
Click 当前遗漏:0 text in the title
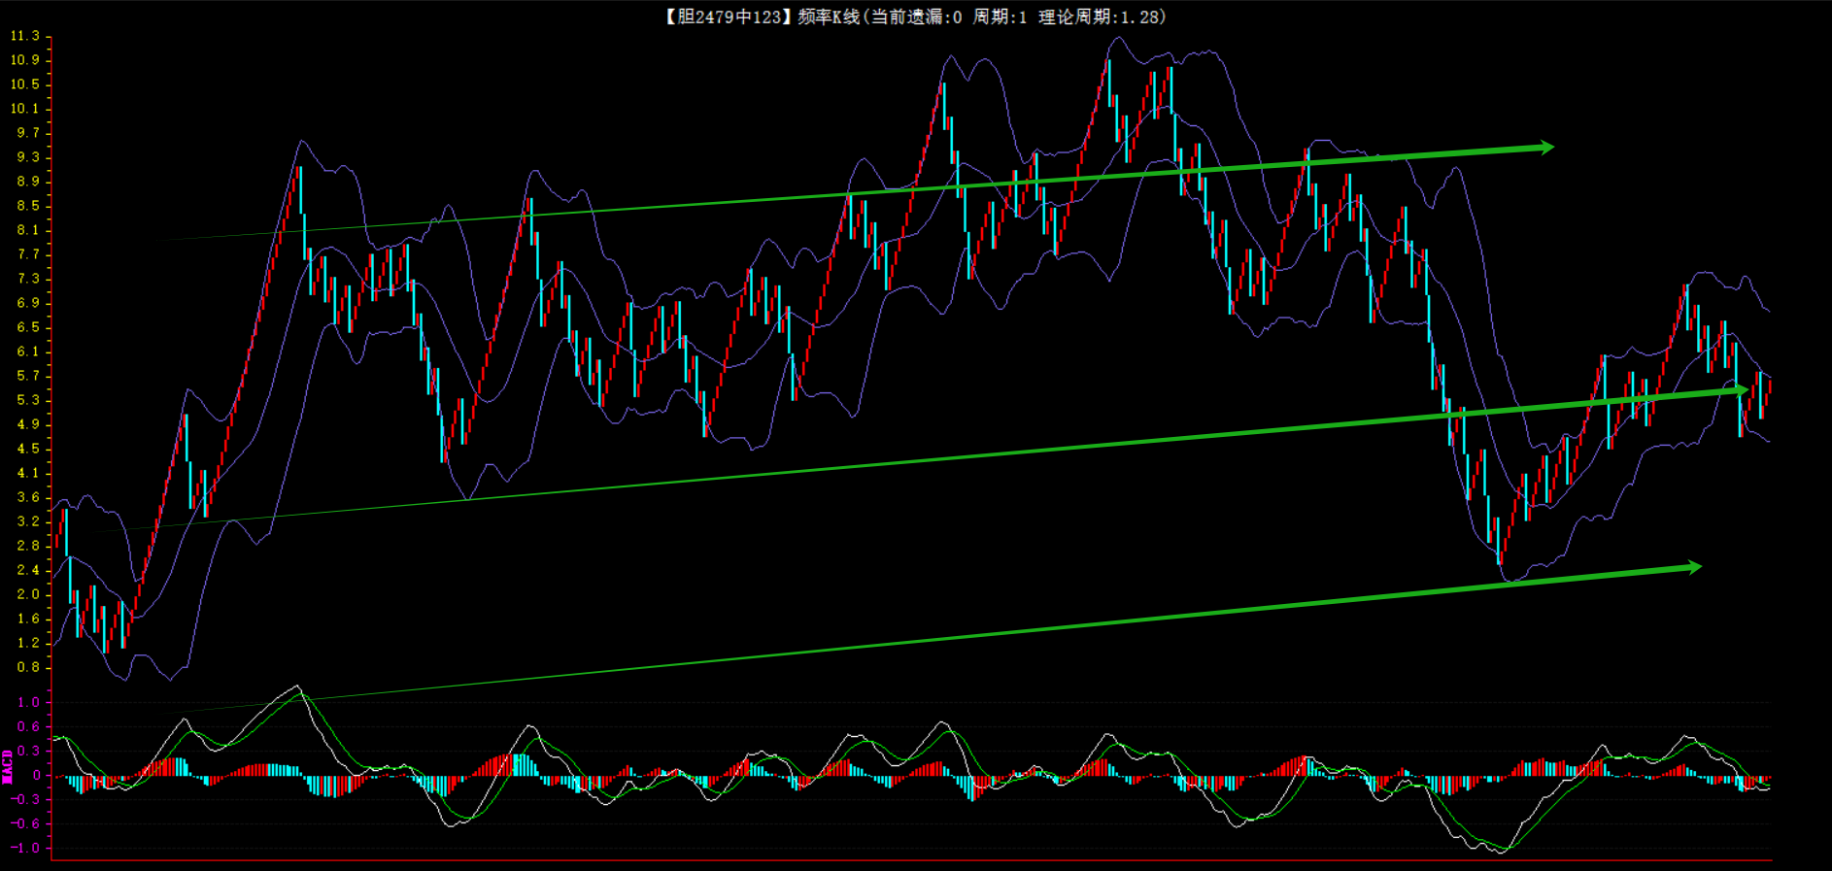[x=916, y=17]
